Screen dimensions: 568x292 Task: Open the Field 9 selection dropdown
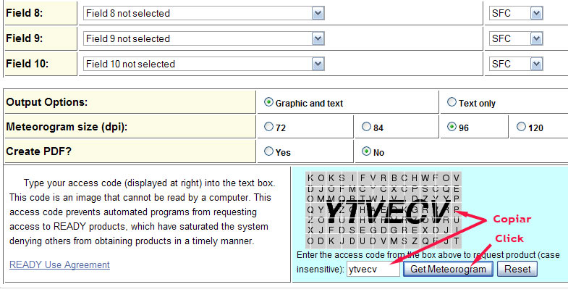pos(203,39)
